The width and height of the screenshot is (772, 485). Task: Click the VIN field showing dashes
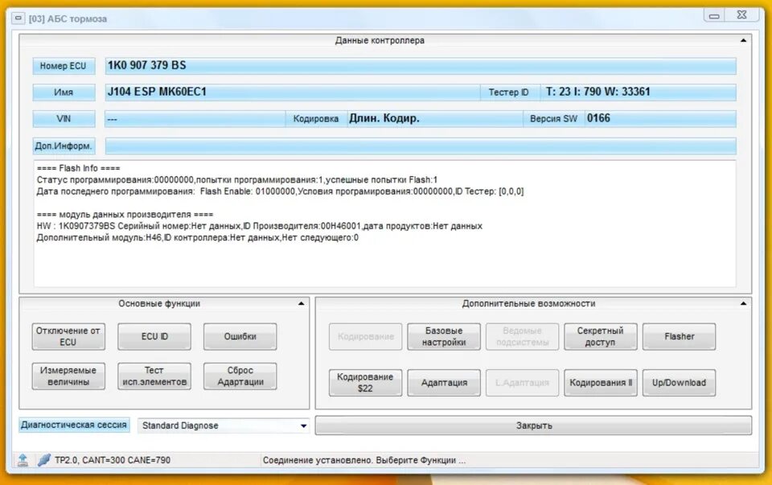[195, 119]
